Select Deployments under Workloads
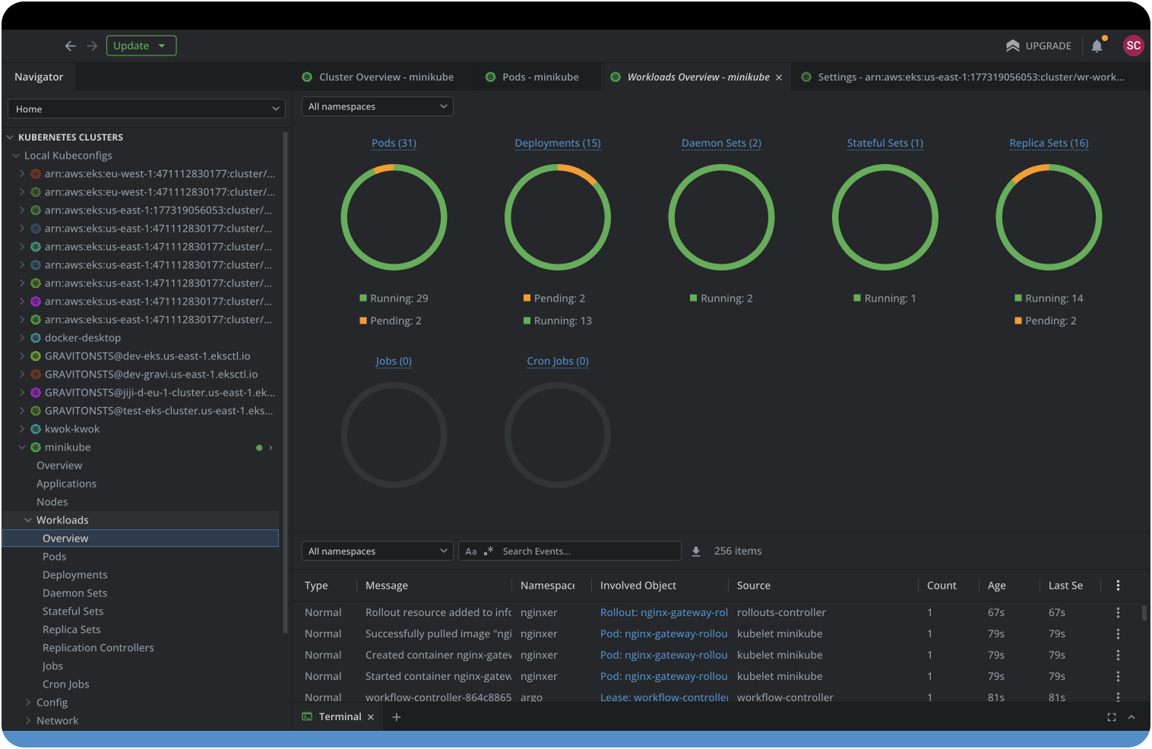Viewport: 1152px width, 749px height. pyautogui.click(x=75, y=575)
